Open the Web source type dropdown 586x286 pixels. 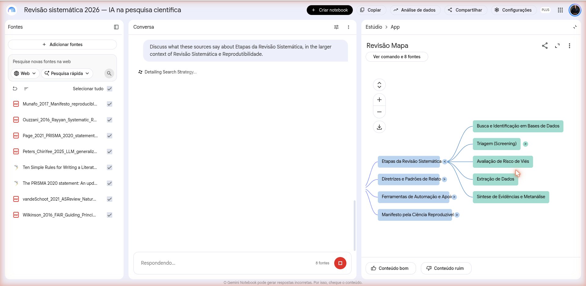pos(25,73)
